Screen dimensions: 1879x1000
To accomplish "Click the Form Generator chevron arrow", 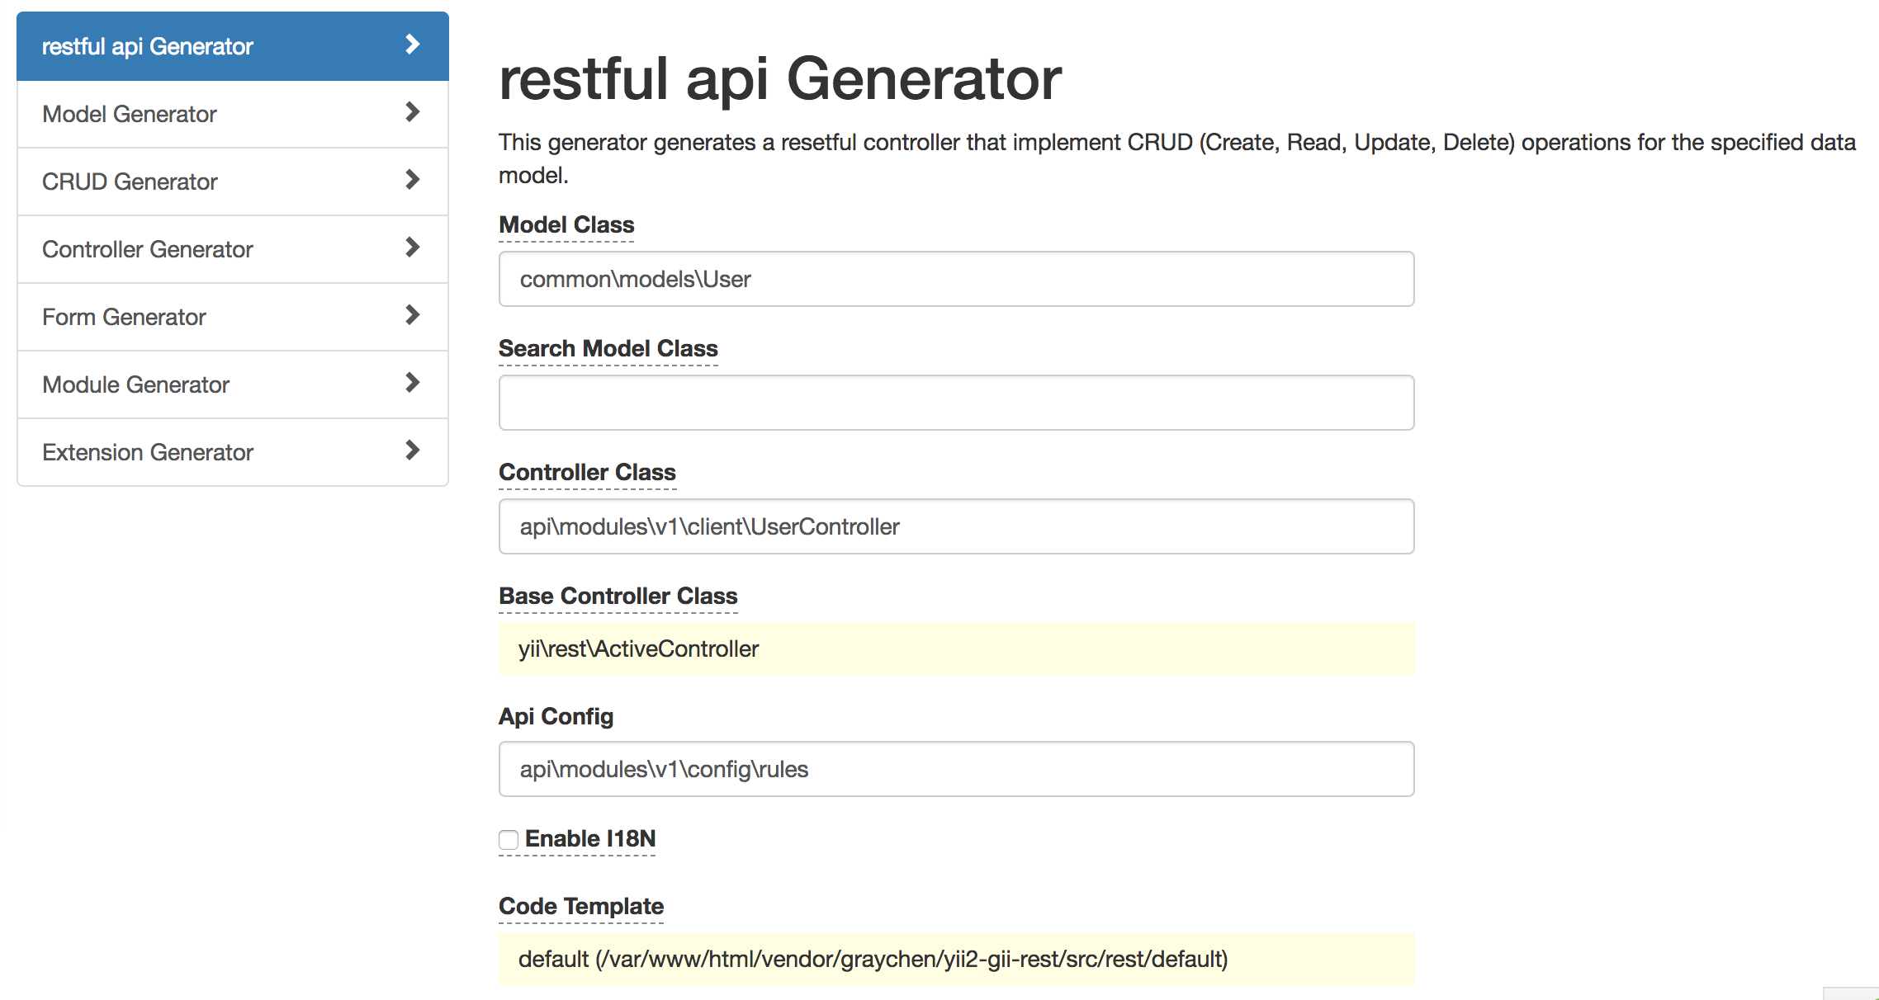I will coord(413,315).
